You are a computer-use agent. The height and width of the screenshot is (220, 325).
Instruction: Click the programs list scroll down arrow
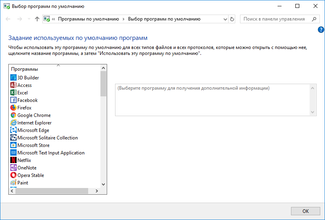(104, 184)
